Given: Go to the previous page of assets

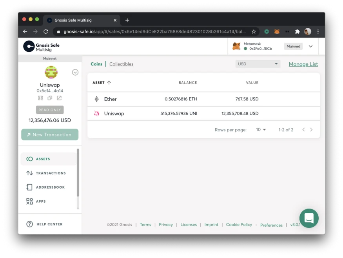Looking at the screenshot, I should click(303, 130).
